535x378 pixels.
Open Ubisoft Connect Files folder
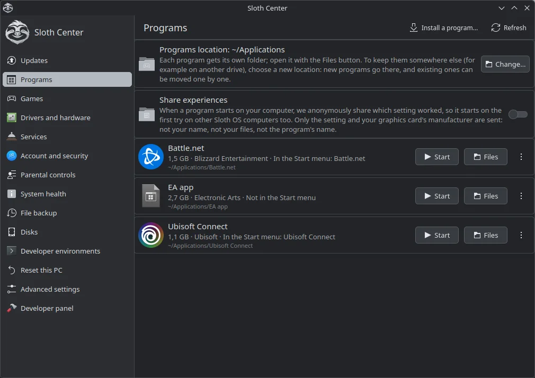click(x=486, y=235)
